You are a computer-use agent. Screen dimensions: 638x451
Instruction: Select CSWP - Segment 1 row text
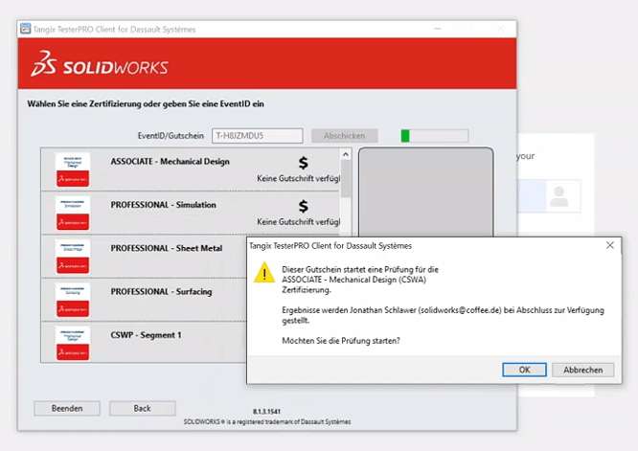click(146, 335)
